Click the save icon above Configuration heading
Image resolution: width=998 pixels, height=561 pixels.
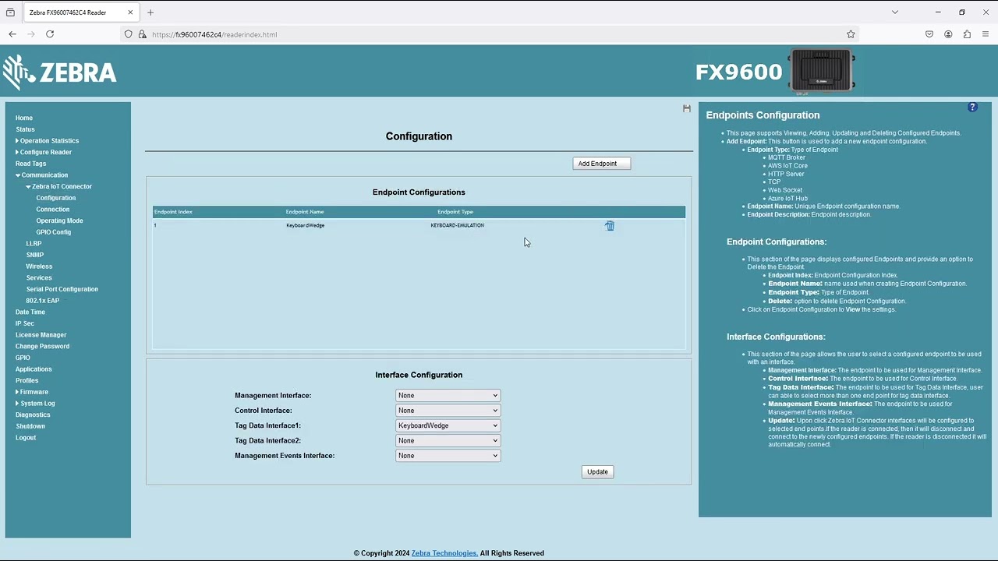(x=687, y=108)
